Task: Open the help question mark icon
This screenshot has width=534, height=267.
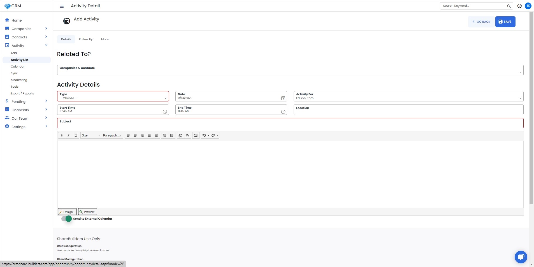Action: point(519,6)
